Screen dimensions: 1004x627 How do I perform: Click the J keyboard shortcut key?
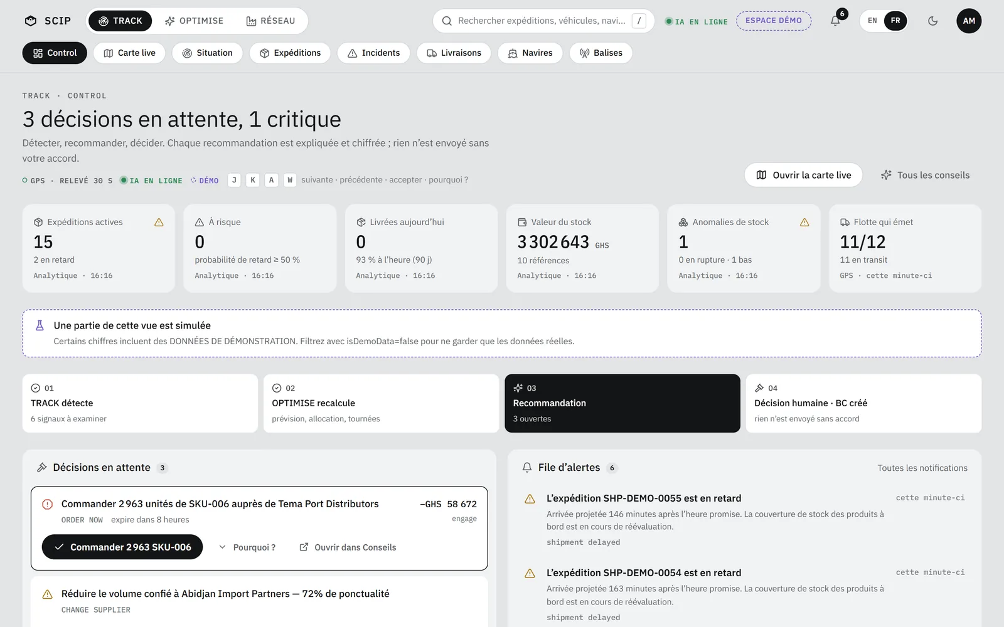point(234,180)
